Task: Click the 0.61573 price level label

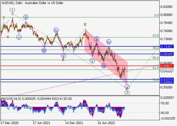Action: [x=168, y=80]
